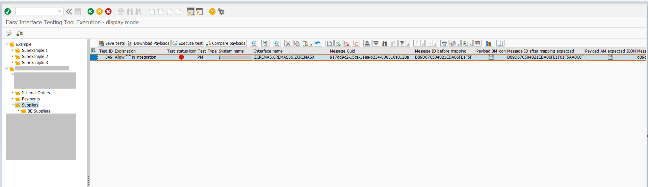Image resolution: width=648 pixels, height=187 pixels.
Task: Collapse the Suppliers folder node
Action: (12, 105)
